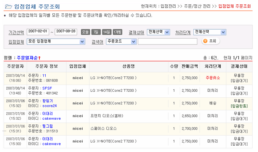Open orderer 이대리 in the 15:30 row

48,139
